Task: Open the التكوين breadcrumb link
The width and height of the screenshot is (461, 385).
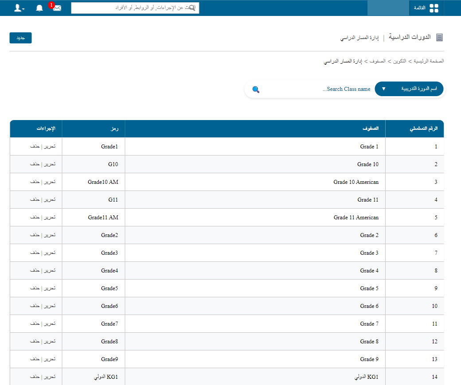Action: pos(399,61)
